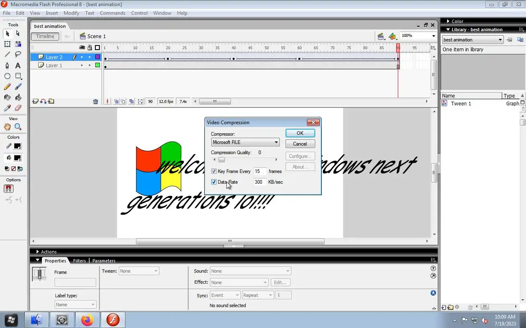Click Lock All Layers padlock icon
The image size is (526, 328).
coord(90,48)
